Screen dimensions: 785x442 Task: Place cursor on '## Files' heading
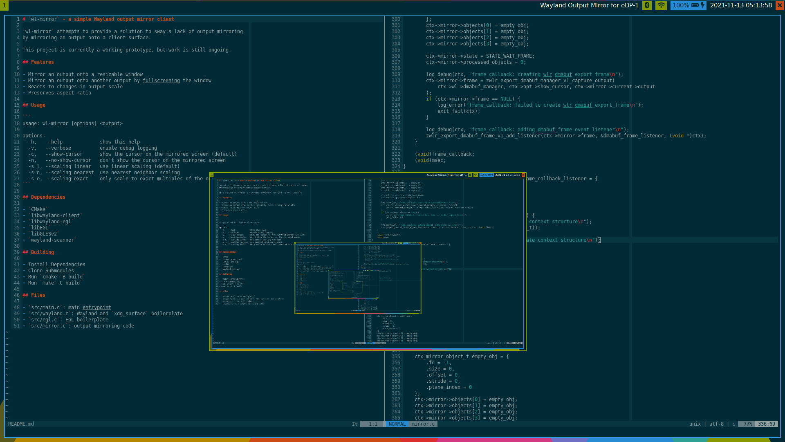pyautogui.click(x=34, y=295)
